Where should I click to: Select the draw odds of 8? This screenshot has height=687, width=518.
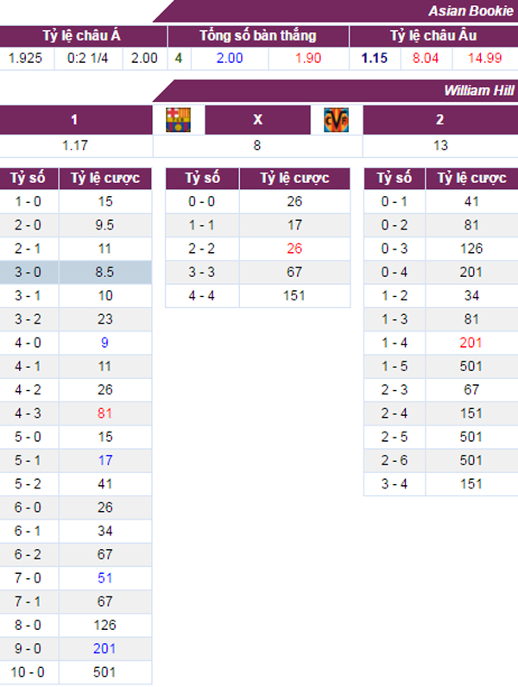(x=257, y=146)
